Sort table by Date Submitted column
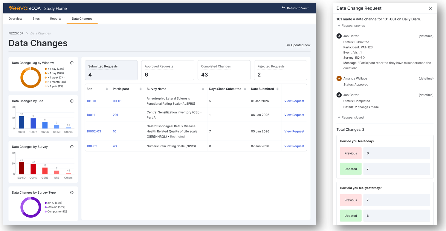 tap(277, 89)
